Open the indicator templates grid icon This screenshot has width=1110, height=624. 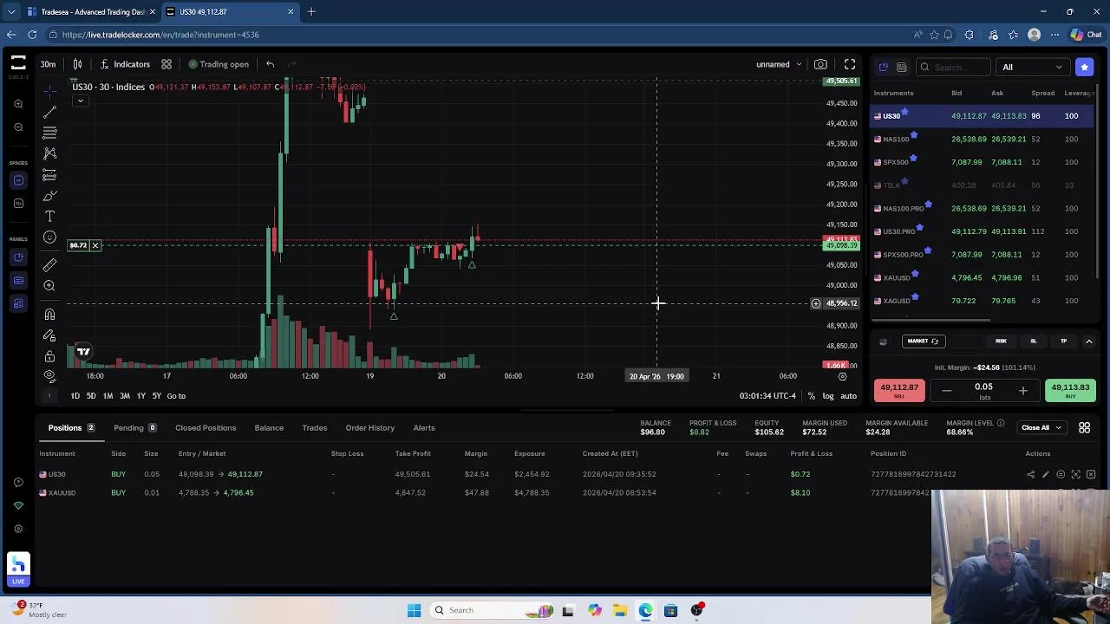(x=166, y=64)
